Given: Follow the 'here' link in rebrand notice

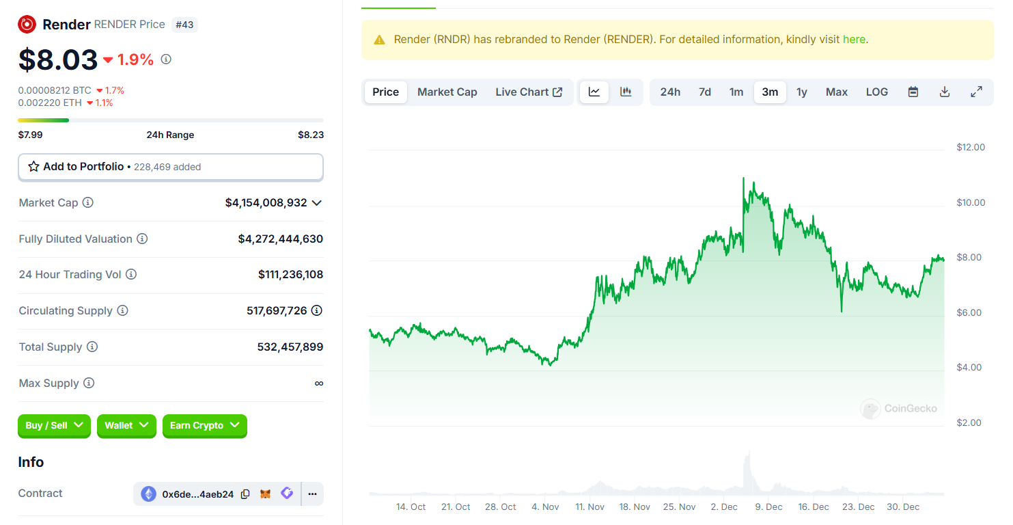Looking at the screenshot, I should pyautogui.click(x=854, y=40).
